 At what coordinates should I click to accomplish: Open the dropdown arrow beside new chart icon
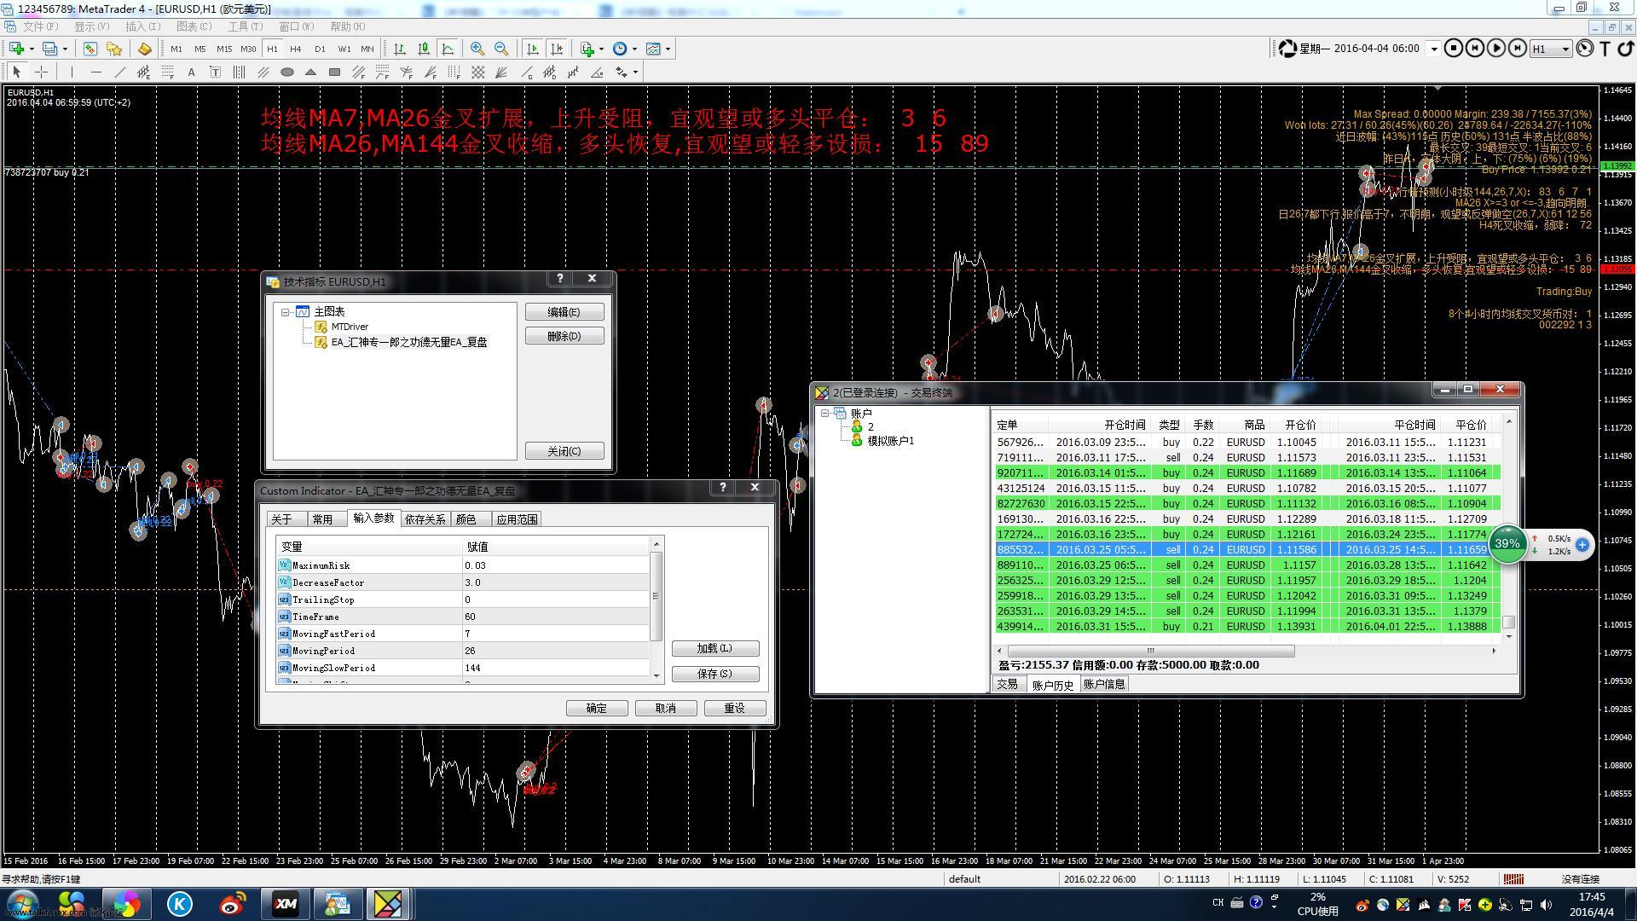pos(32,49)
